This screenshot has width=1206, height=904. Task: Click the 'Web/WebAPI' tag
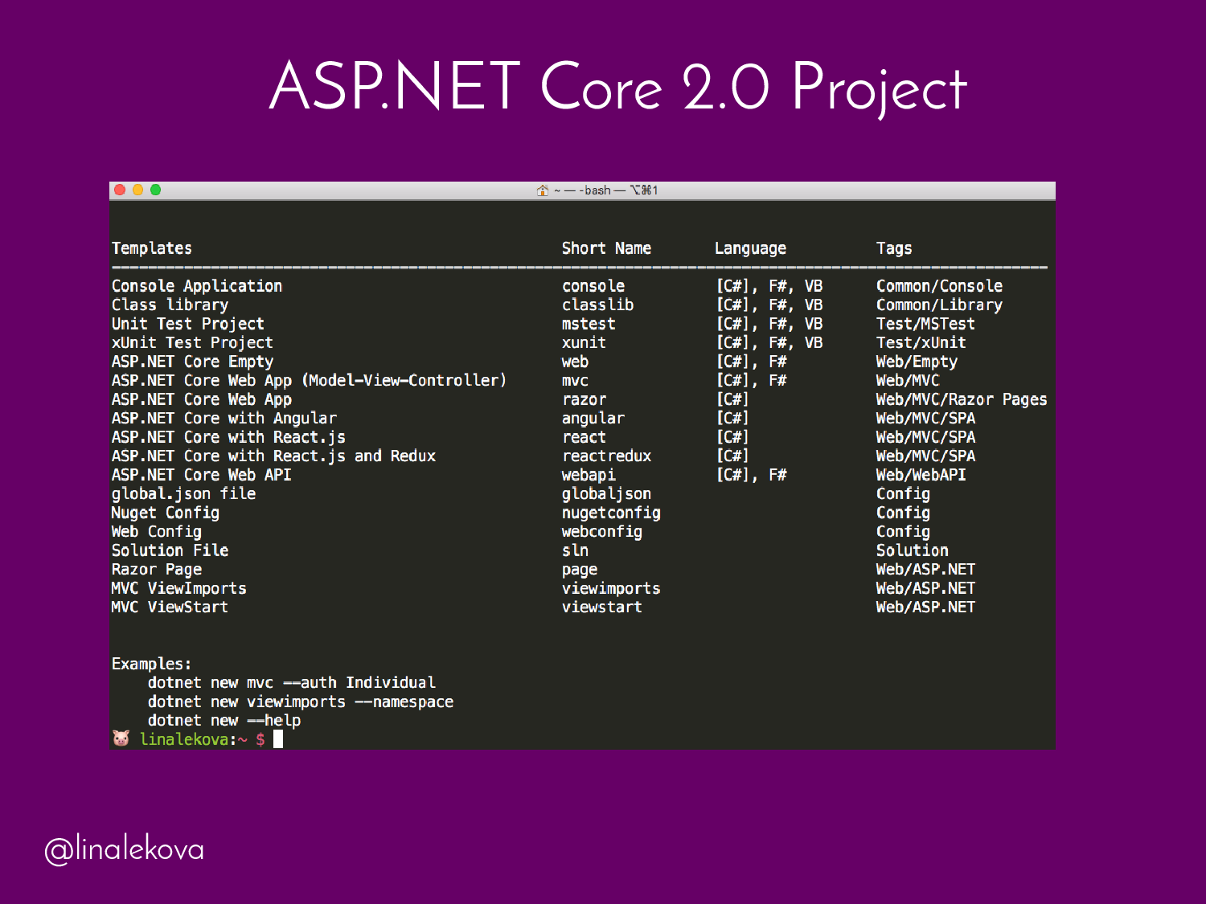921,475
